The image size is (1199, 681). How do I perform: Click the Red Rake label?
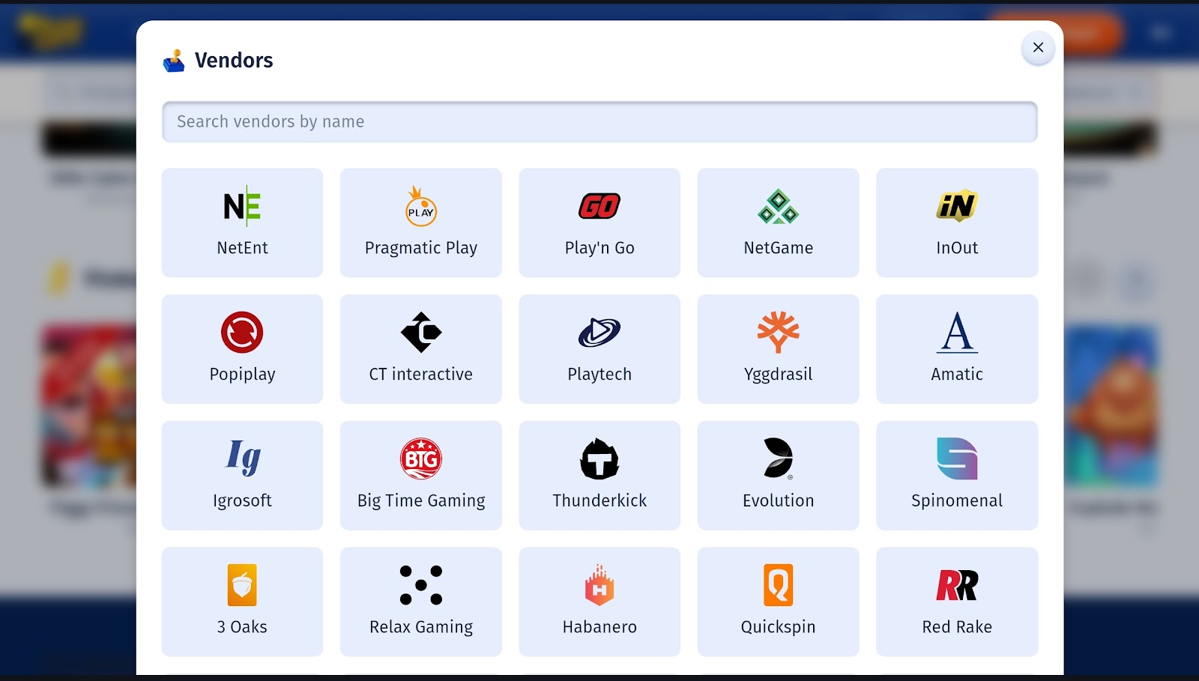click(x=957, y=627)
